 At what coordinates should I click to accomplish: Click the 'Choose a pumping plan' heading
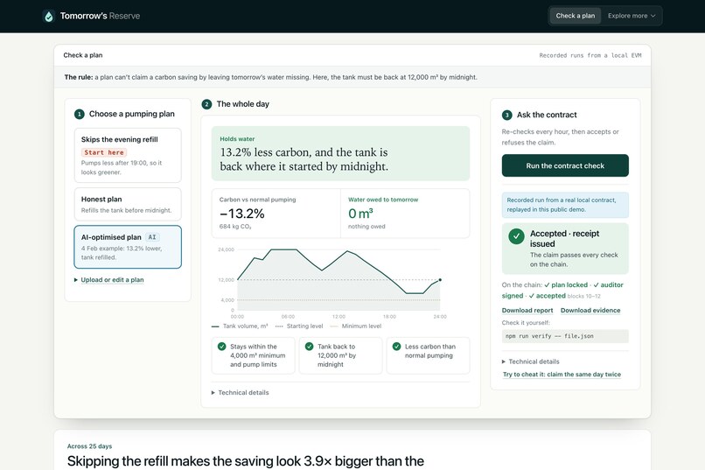pyautogui.click(x=132, y=114)
